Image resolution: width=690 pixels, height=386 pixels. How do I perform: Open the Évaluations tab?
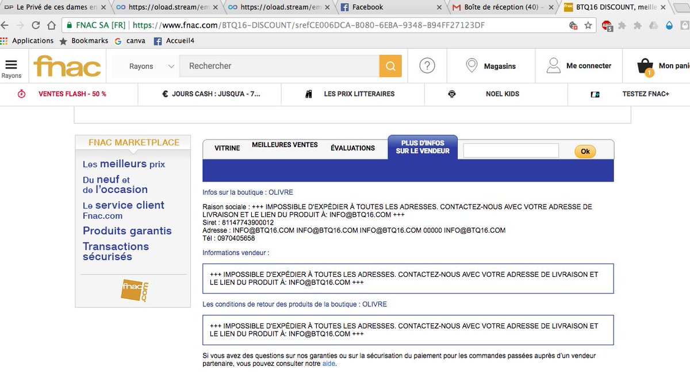352,148
